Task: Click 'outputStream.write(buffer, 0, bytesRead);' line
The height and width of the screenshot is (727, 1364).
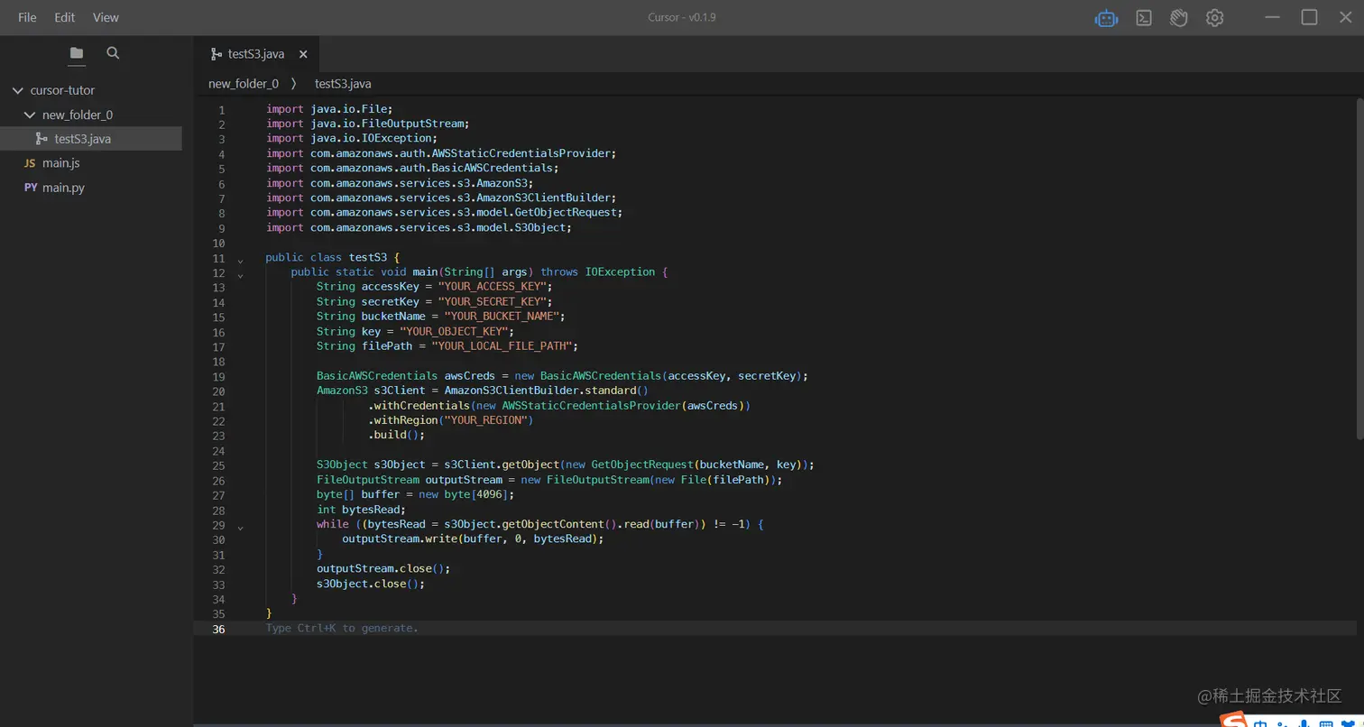Action: pyautogui.click(x=473, y=539)
